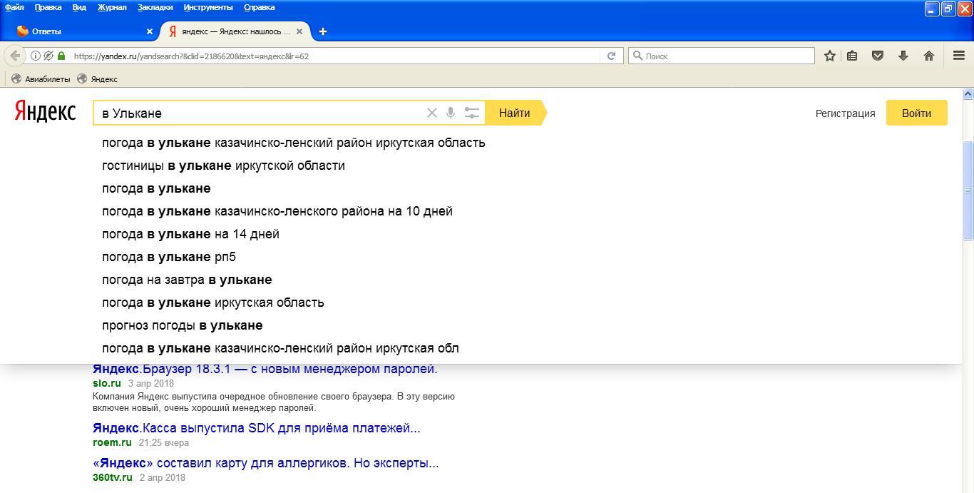Choose suggestion 'гостиницы в улькане иркутской области'
This screenshot has height=493, width=974.
(x=223, y=166)
